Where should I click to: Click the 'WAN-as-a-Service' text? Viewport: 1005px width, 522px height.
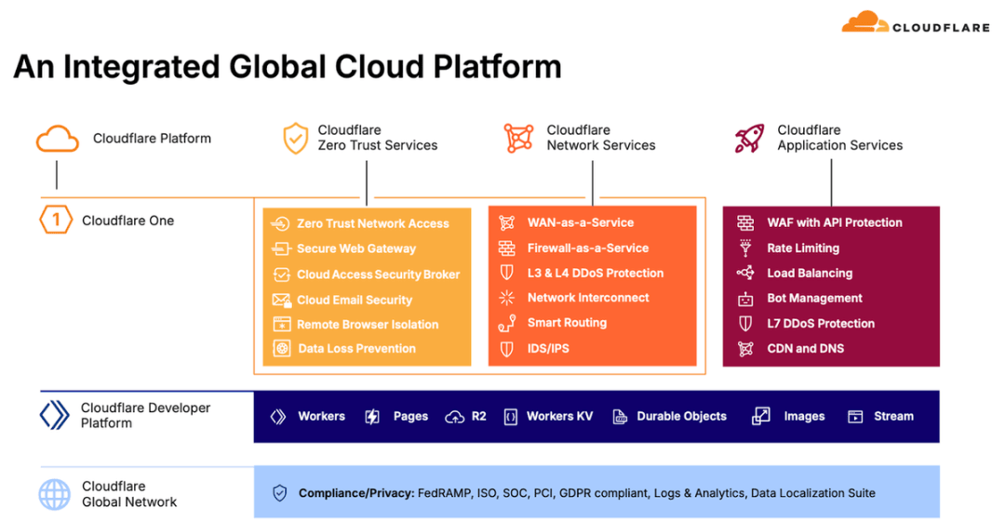click(581, 222)
